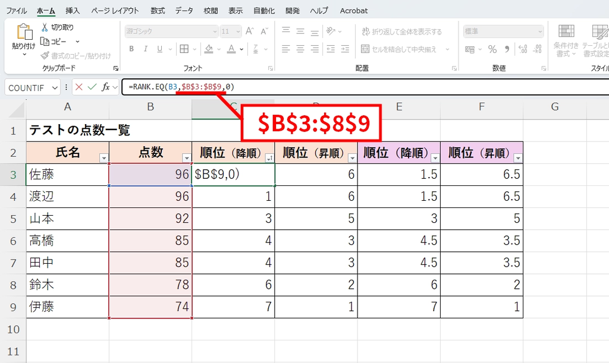The height and width of the screenshot is (363, 609).
Task: Open the Copy options dropdown arrow
Action: tap(77, 42)
